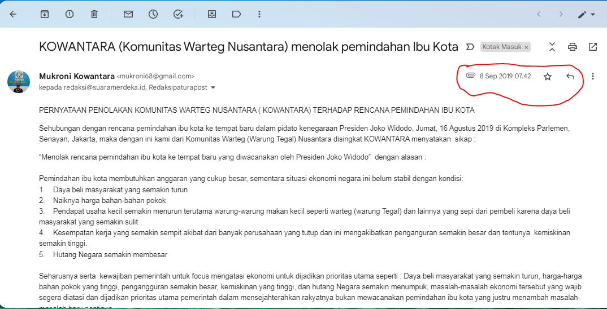The width and height of the screenshot is (607, 309).
Task: Click paragraph starting Seharusnya serta kewajiban pemerintah
Action: pos(311,292)
